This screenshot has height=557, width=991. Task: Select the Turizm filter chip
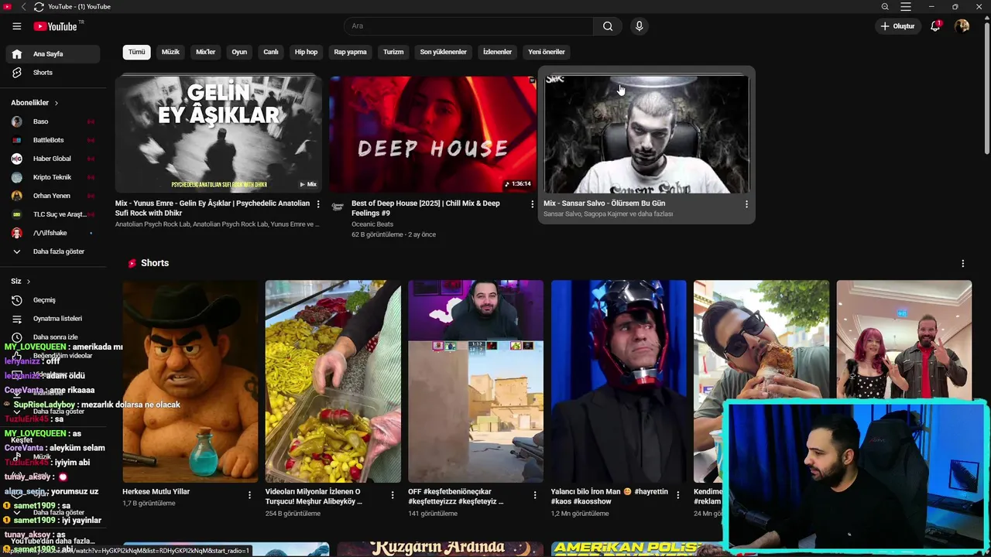(x=393, y=52)
